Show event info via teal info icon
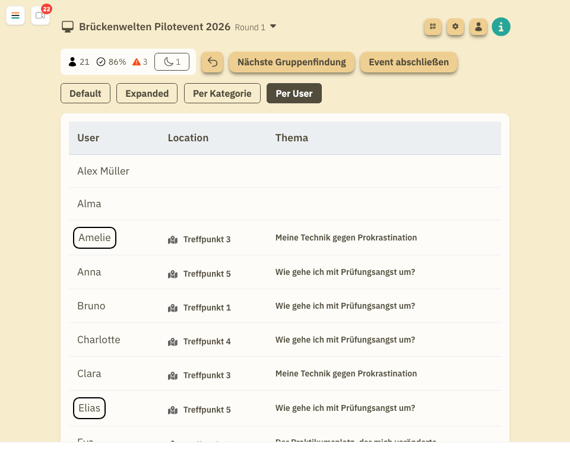 coord(501,27)
